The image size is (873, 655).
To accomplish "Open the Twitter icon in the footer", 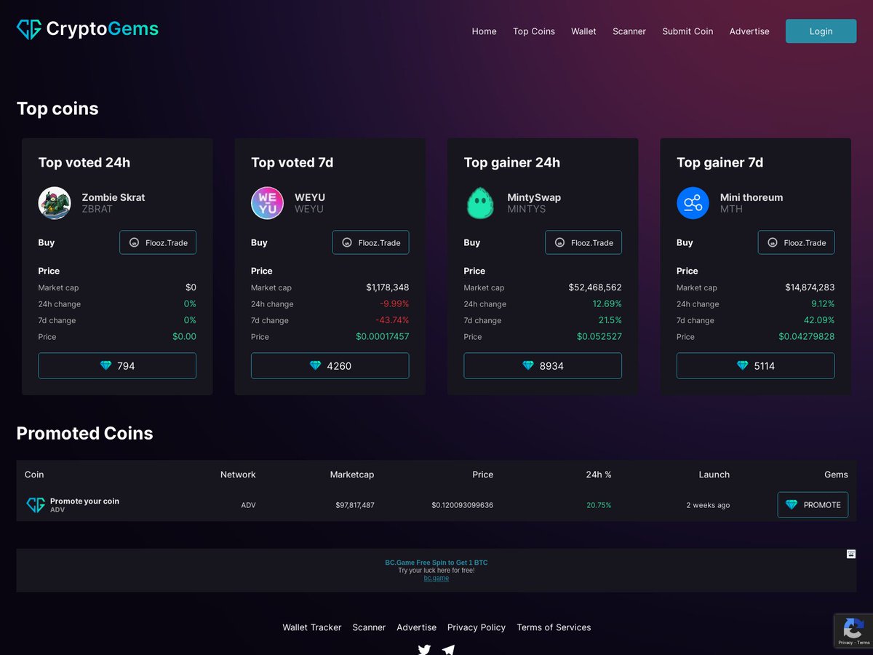I will point(424,649).
